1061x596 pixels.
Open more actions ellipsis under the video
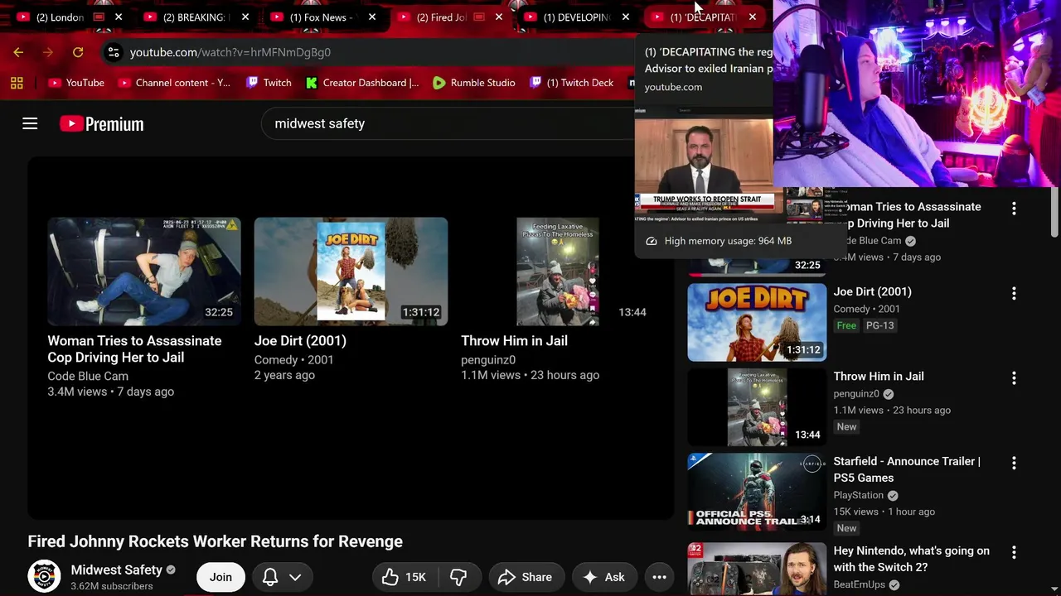[659, 577]
